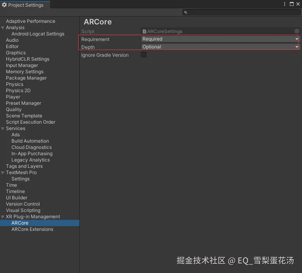Open Package Manager settings
Image resolution: width=302 pixels, height=273 pixels.
pyautogui.click(x=26, y=78)
